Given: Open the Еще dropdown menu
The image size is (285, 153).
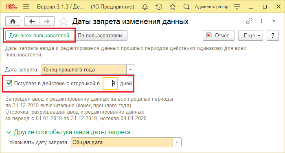Looking at the screenshot, I should pyautogui.click(x=250, y=35).
